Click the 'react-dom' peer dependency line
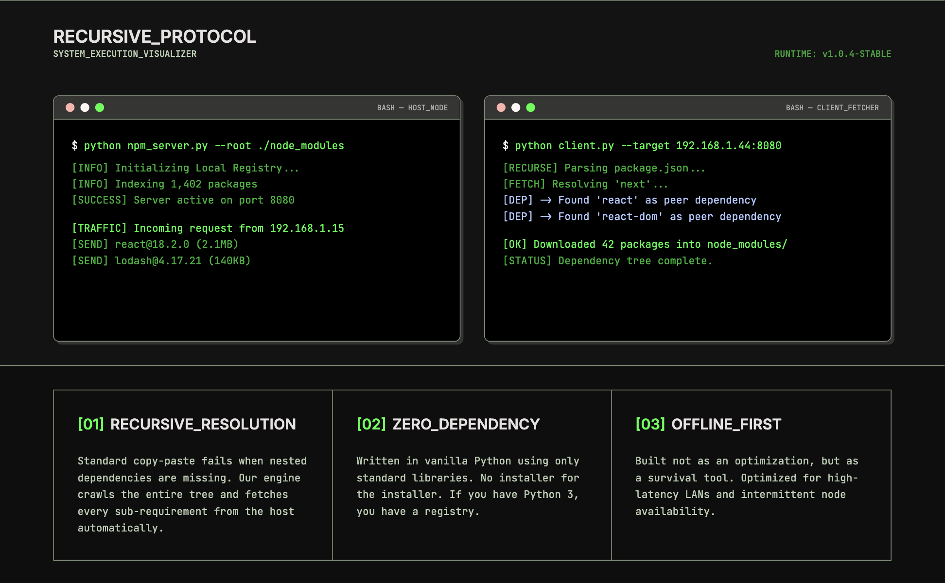Image resolution: width=945 pixels, height=583 pixels. click(x=642, y=217)
